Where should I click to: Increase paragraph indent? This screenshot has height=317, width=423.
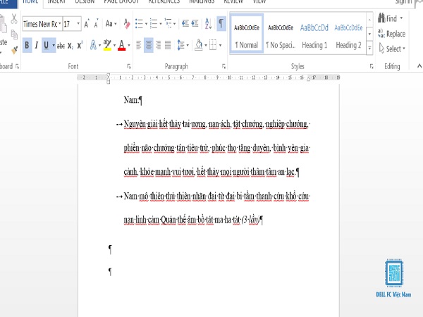point(195,23)
